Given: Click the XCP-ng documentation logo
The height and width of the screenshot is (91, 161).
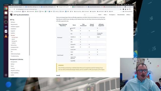Looking at the screenshot, I should click(x=11, y=15).
